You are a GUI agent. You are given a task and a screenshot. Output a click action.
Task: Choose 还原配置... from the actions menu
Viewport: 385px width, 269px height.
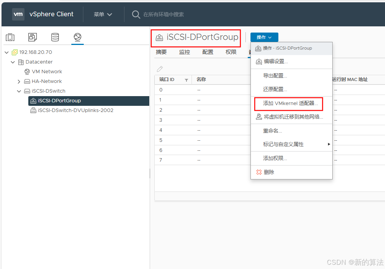click(292, 89)
